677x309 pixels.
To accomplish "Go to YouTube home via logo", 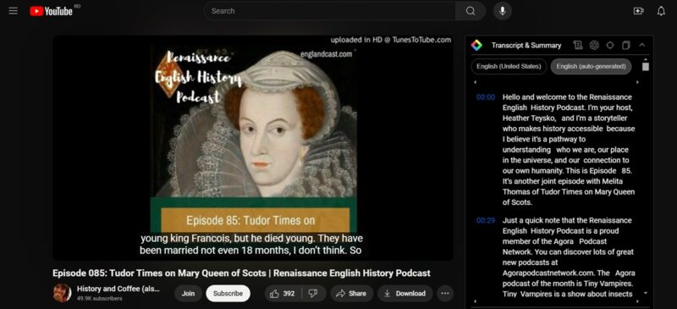I will click(x=51, y=11).
